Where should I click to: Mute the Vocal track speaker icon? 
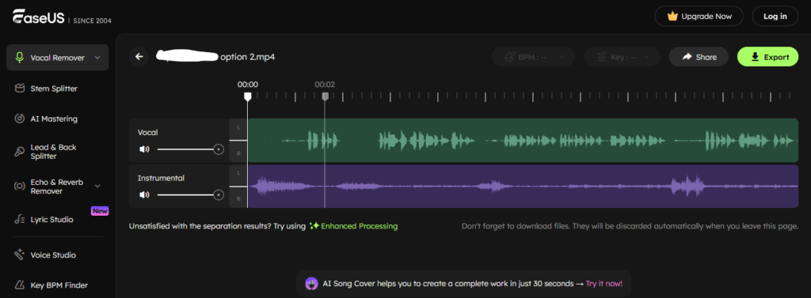144,149
